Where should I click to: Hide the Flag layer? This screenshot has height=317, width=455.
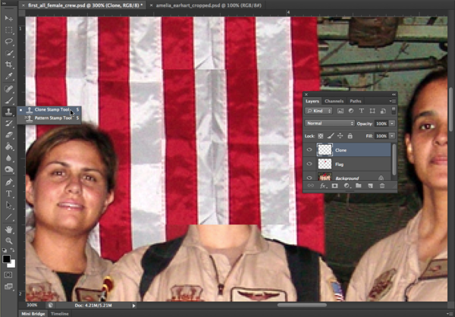(309, 164)
